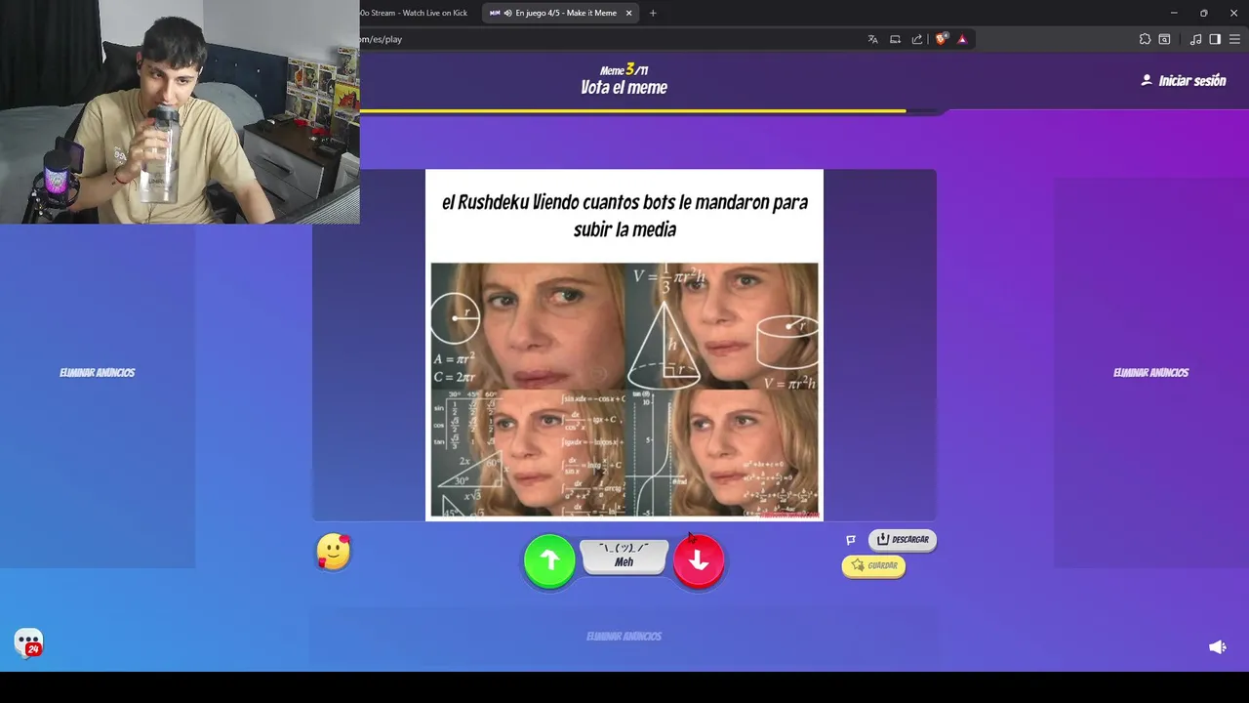This screenshot has width=1249, height=703.
Task: Vote Meh on the meme
Action: point(624,557)
